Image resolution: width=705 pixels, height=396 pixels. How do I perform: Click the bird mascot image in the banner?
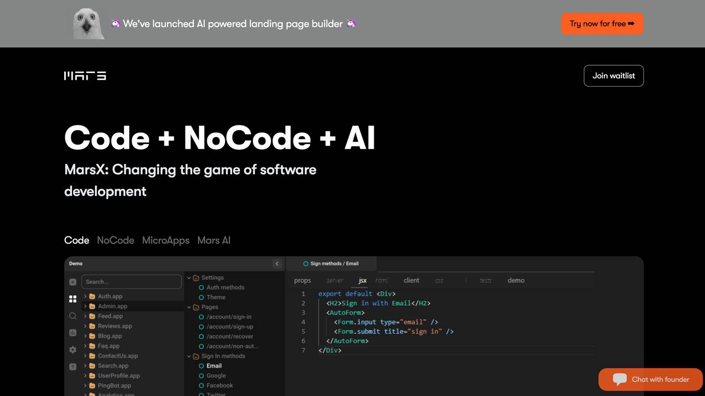(x=89, y=23)
